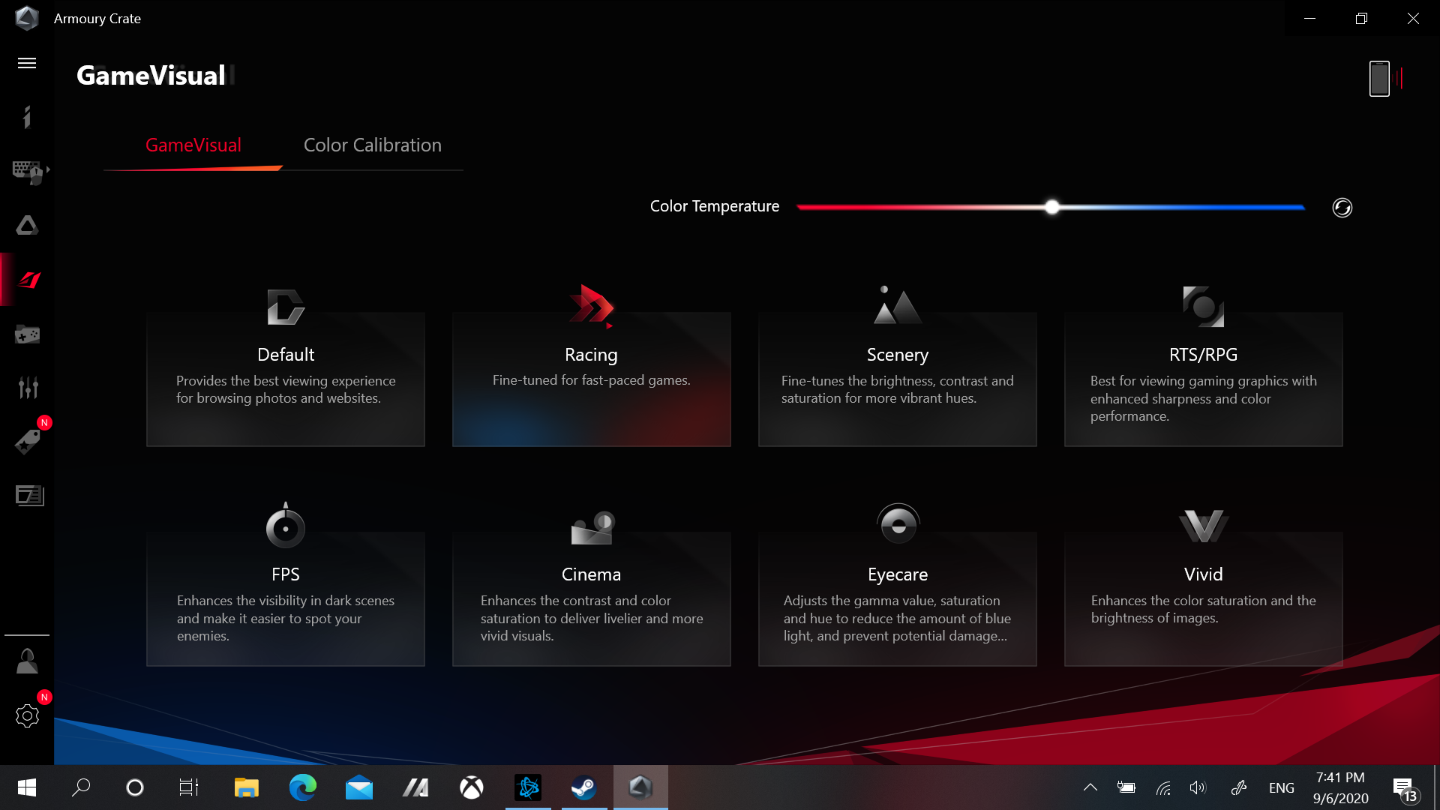1440x810 pixels.
Task: Open the Wi-Fi network tray icon
Action: point(1163,787)
